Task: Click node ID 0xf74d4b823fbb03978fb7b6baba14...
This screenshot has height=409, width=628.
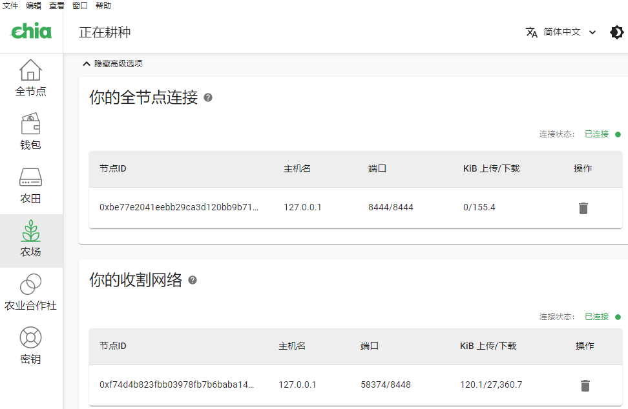Action: coord(176,384)
